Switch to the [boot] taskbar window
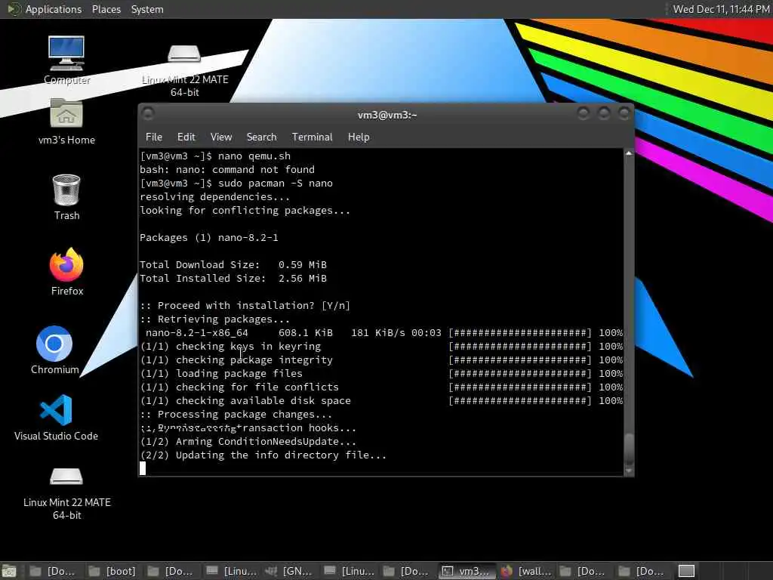Viewport: 773px width, 580px height. (x=113, y=571)
